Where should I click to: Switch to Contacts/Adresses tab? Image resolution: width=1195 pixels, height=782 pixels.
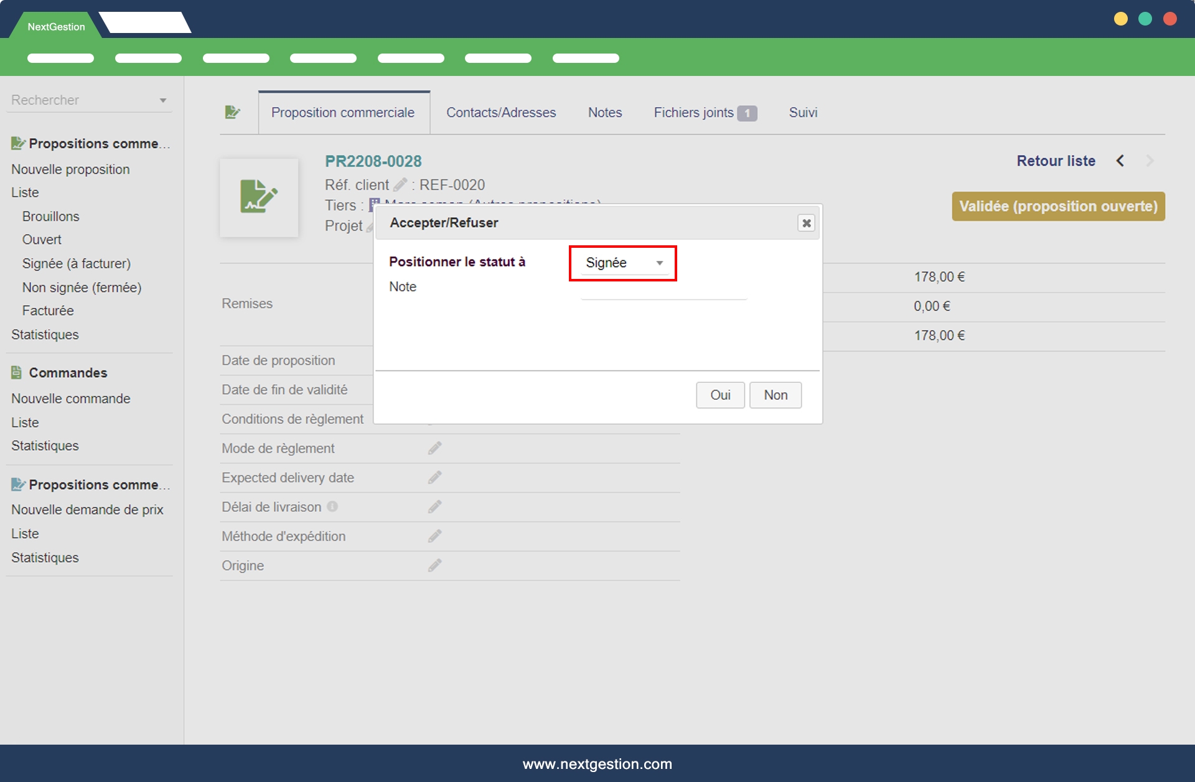coord(500,113)
